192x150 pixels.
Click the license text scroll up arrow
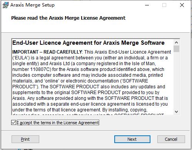(x=176, y=42)
